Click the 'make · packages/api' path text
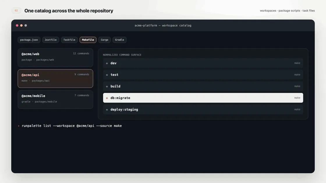 (x=36, y=81)
